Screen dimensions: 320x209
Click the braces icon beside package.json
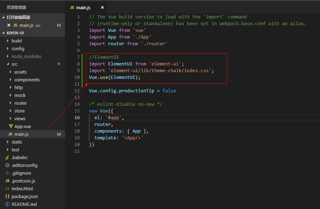pos(7,196)
